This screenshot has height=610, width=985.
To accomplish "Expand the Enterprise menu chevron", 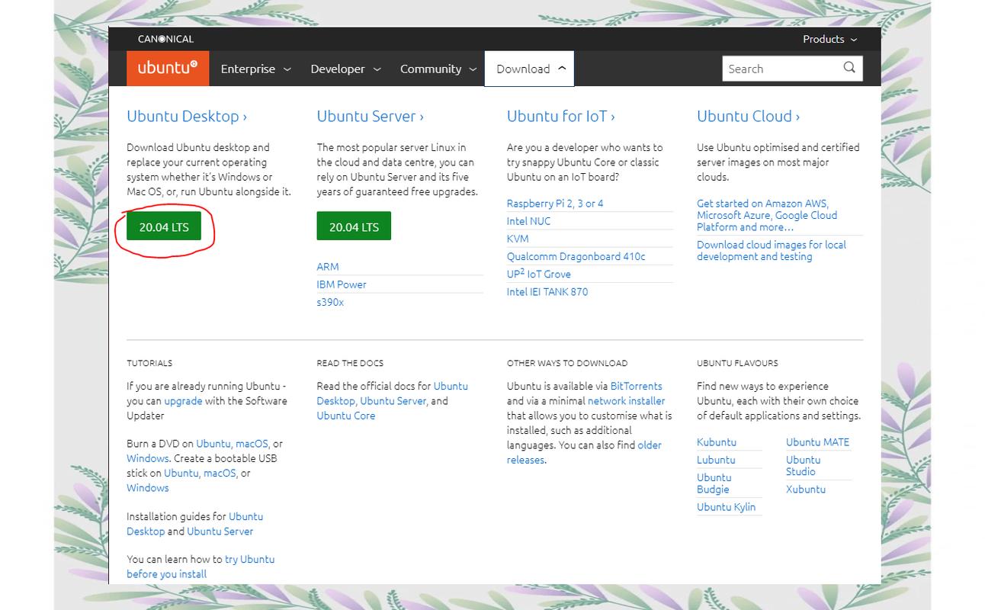I will tap(288, 69).
